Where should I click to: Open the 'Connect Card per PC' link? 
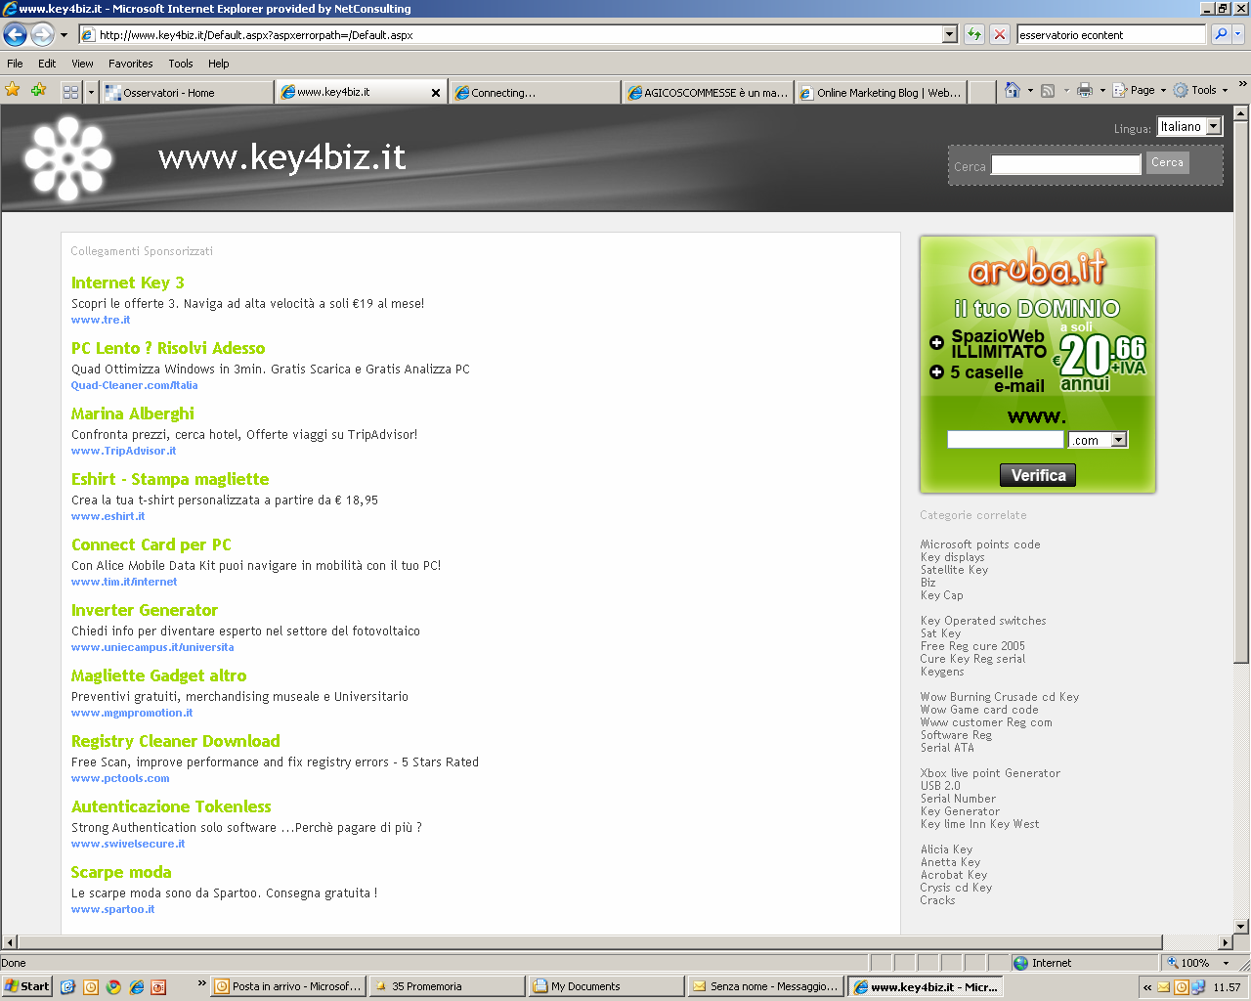(x=151, y=544)
